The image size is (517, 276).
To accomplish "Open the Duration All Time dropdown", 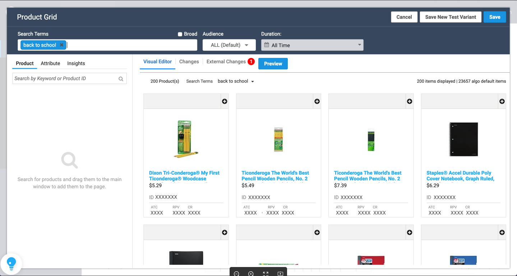I will pos(312,45).
